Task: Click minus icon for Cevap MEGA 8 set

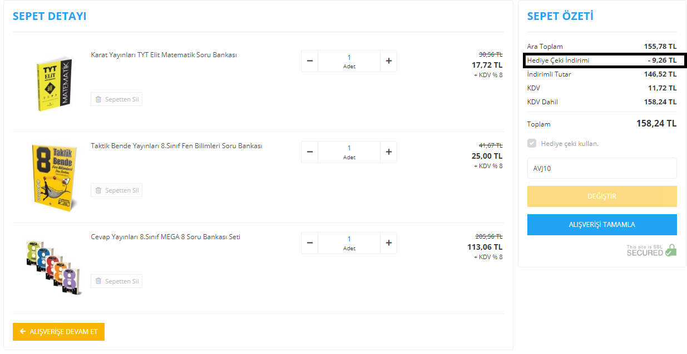Action: coord(310,243)
